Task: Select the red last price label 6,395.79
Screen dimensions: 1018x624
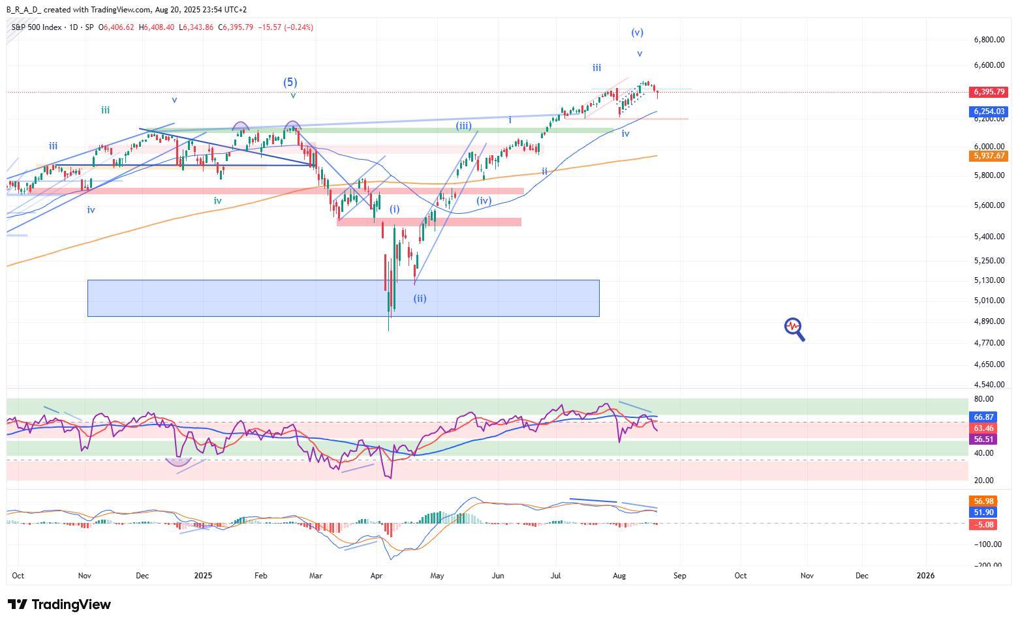Action: (x=989, y=93)
